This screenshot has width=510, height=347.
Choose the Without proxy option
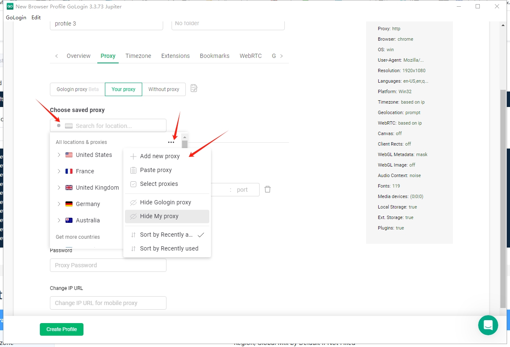click(164, 89)
